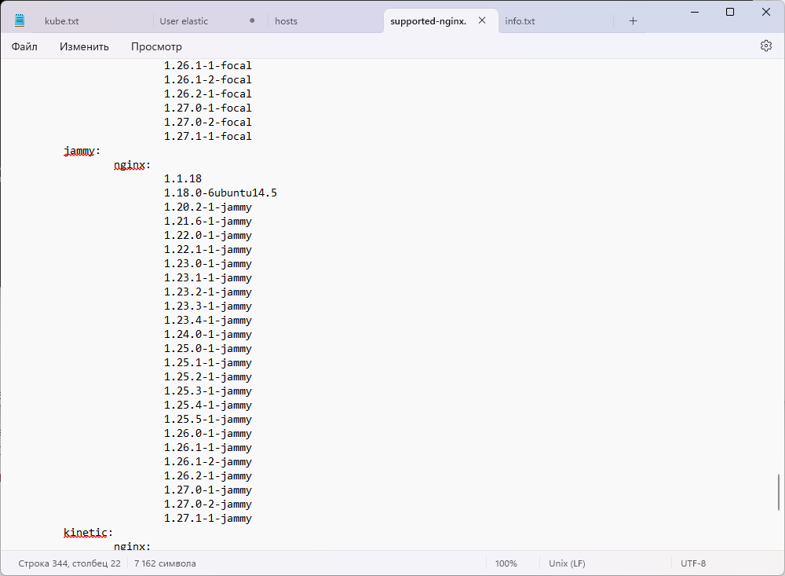Click the line 1.26.1-1-jammy
The height and width of the screenshot is (576, 785).
(x=208, y=447)
